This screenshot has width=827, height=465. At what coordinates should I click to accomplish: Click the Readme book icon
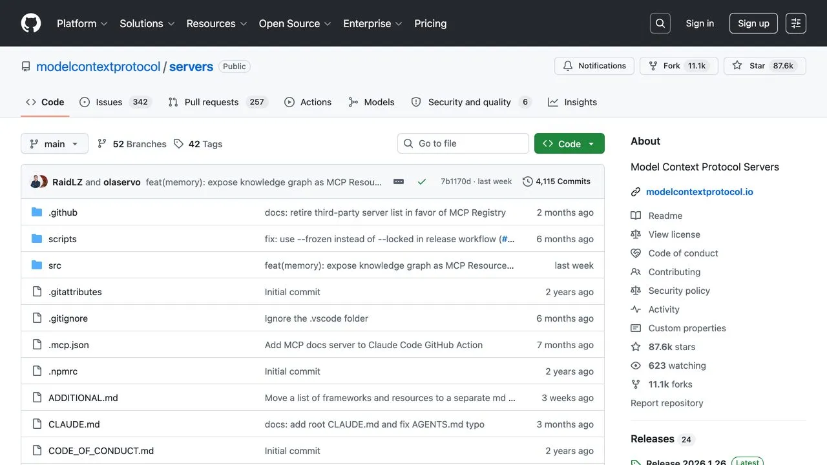[x=636, y=216]
